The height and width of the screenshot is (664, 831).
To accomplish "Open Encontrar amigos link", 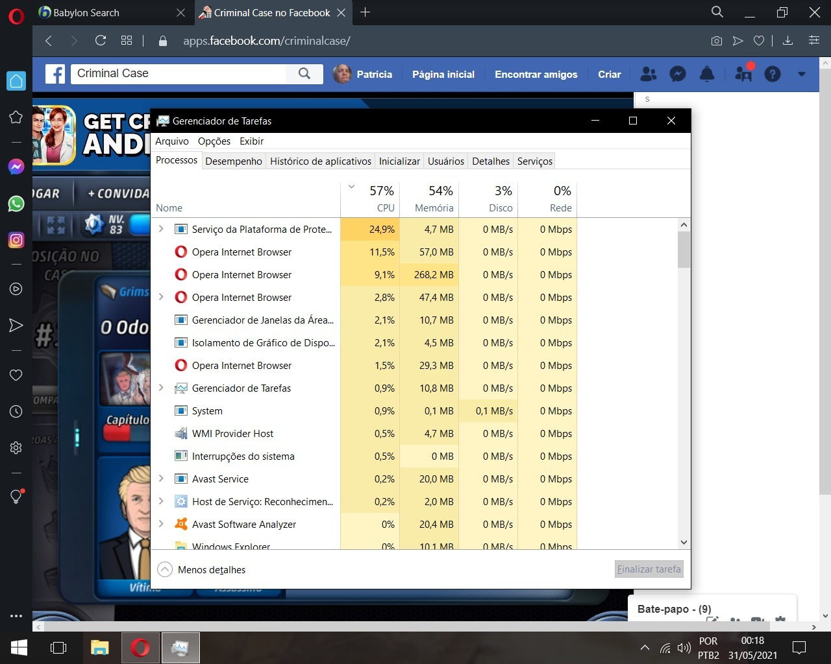I will click(536, 74).
